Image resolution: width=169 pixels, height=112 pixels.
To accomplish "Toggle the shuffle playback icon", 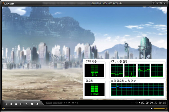I will (136, 103).
